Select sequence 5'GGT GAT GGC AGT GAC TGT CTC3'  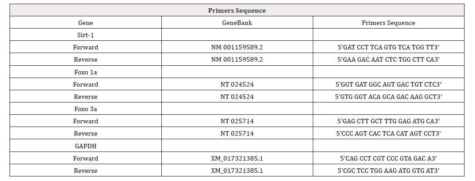point(388,84)
